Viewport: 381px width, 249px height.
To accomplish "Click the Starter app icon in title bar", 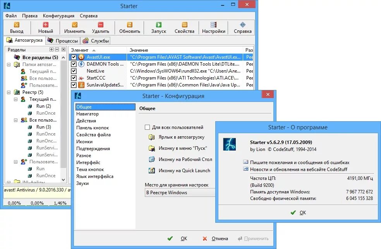I will click(7, 5).
